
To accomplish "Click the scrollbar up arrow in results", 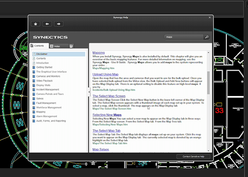I will (x=208, y=52).
